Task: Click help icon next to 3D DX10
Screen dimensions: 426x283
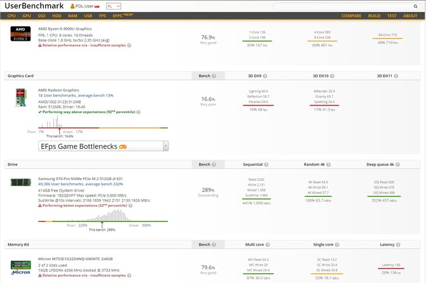Action: coord(332,76)
